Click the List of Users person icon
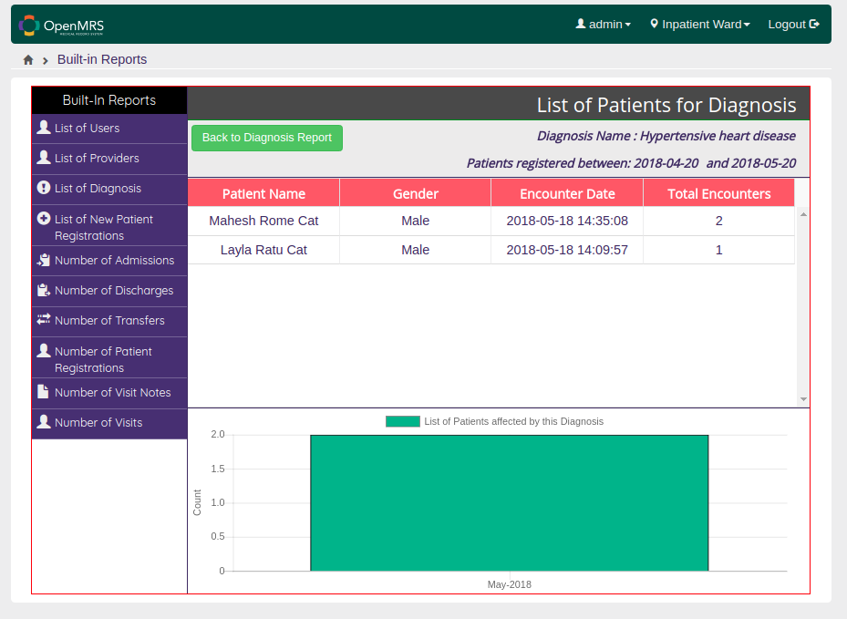 click(44, 128)
